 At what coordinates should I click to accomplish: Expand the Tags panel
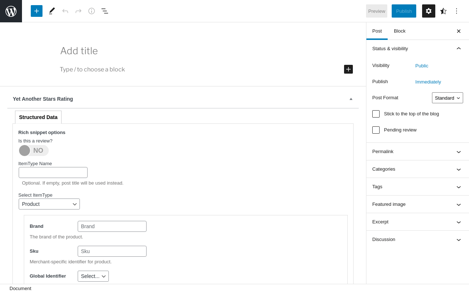point(418,187)
